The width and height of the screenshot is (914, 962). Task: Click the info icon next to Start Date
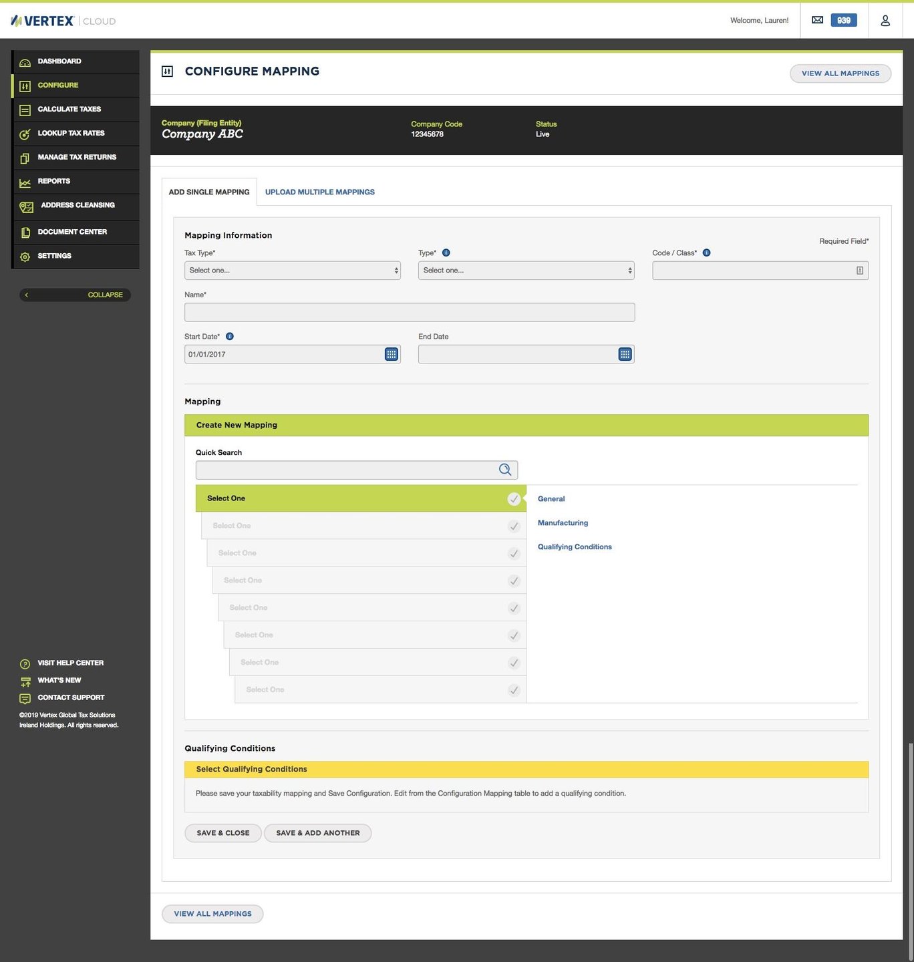point(229,336)
